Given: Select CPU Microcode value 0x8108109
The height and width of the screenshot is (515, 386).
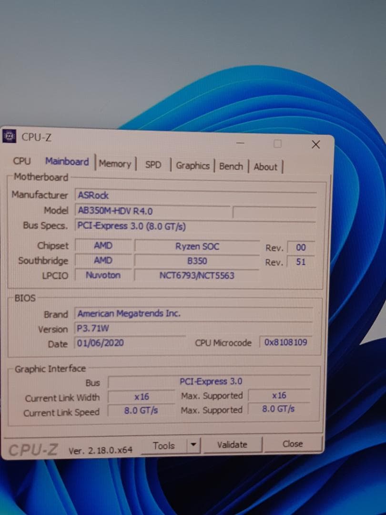Looking at the screenshot, I should point(285,342).
